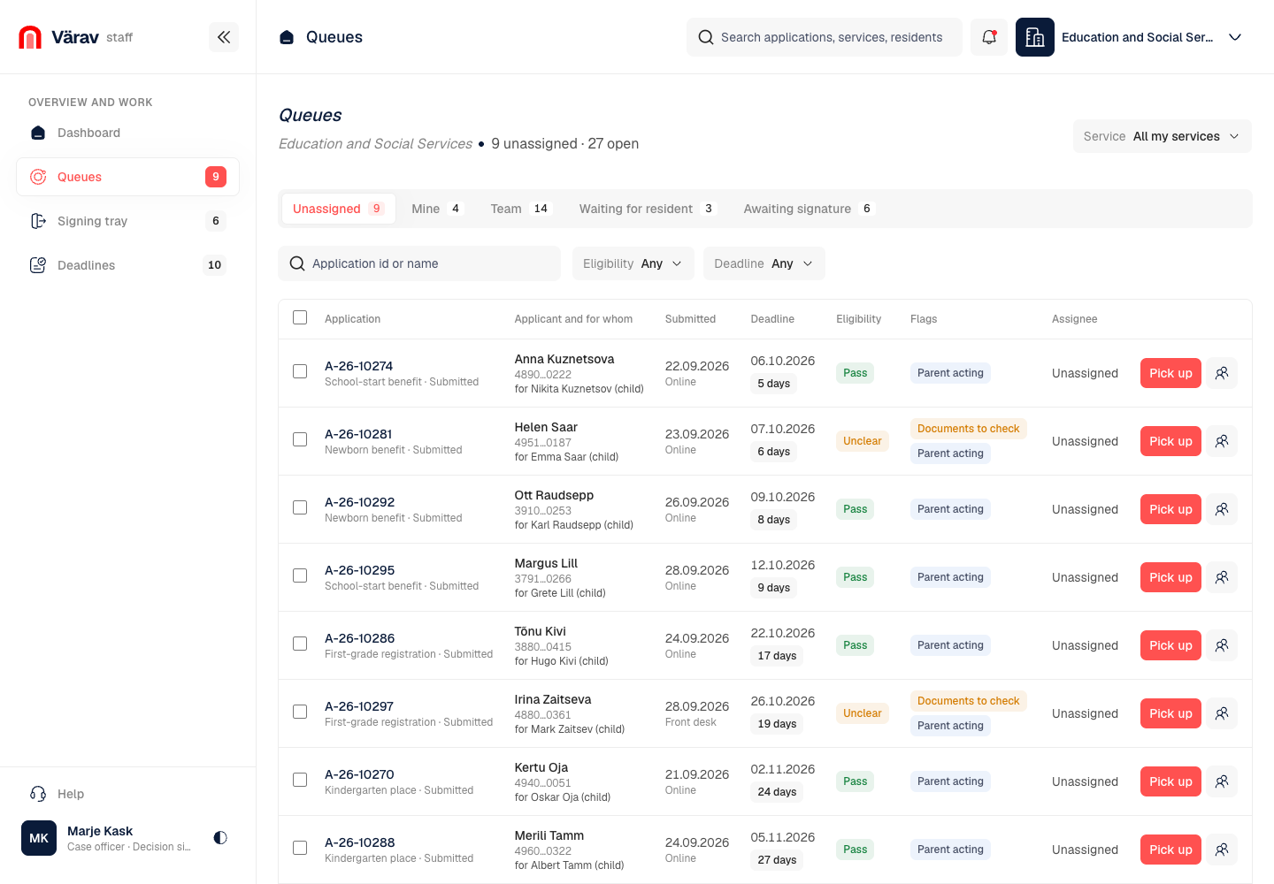
Task: Open Deadlines in the sidebar
Action: pyautogui.click(x=127, y=265)
